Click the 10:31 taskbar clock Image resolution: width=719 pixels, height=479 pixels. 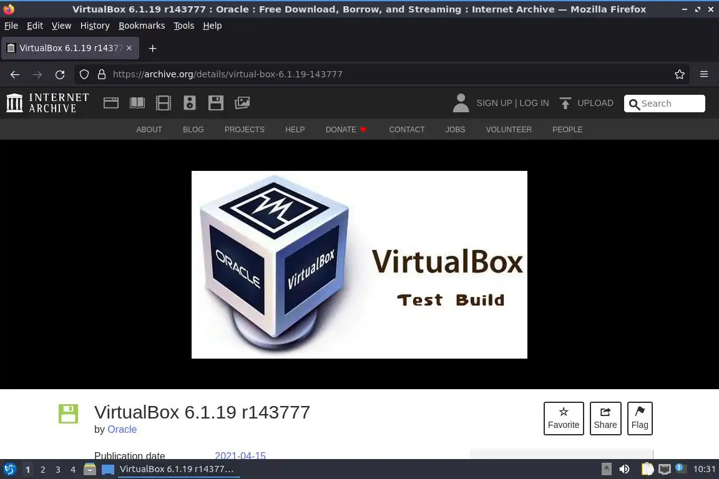pyautogui.click(x=704, y=470)
